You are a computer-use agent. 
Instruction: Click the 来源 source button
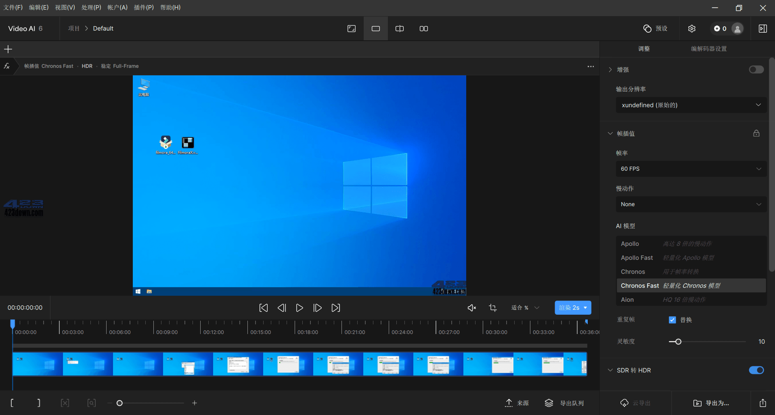(x=517, y=403)
